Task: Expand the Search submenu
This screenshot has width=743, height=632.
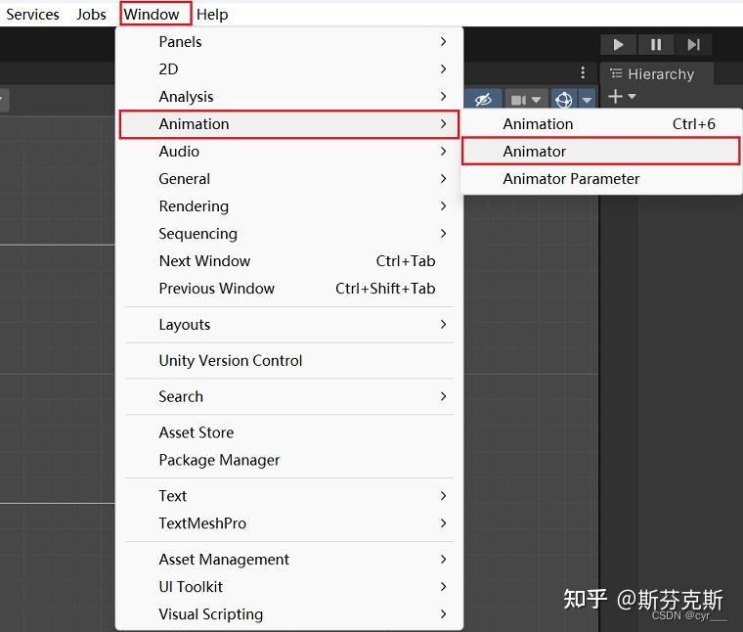Action: point(289,397)
